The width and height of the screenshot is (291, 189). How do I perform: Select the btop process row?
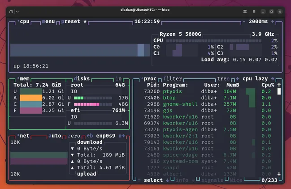point(208,98)
